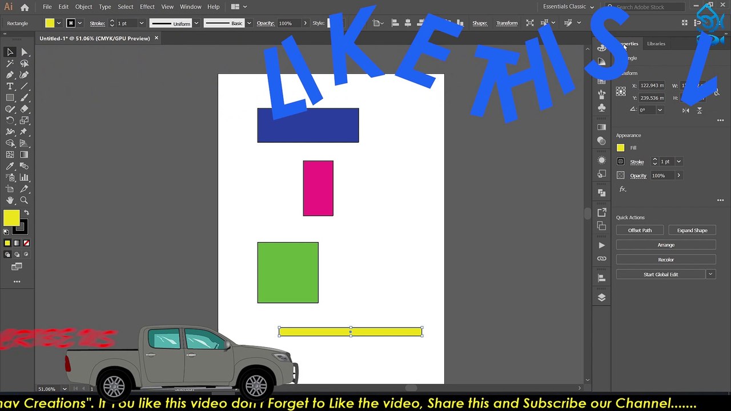Image resolution: width=731 pixels, height=411 pixels.
Task: Select the Eraser tool
Action: point(24,109)
